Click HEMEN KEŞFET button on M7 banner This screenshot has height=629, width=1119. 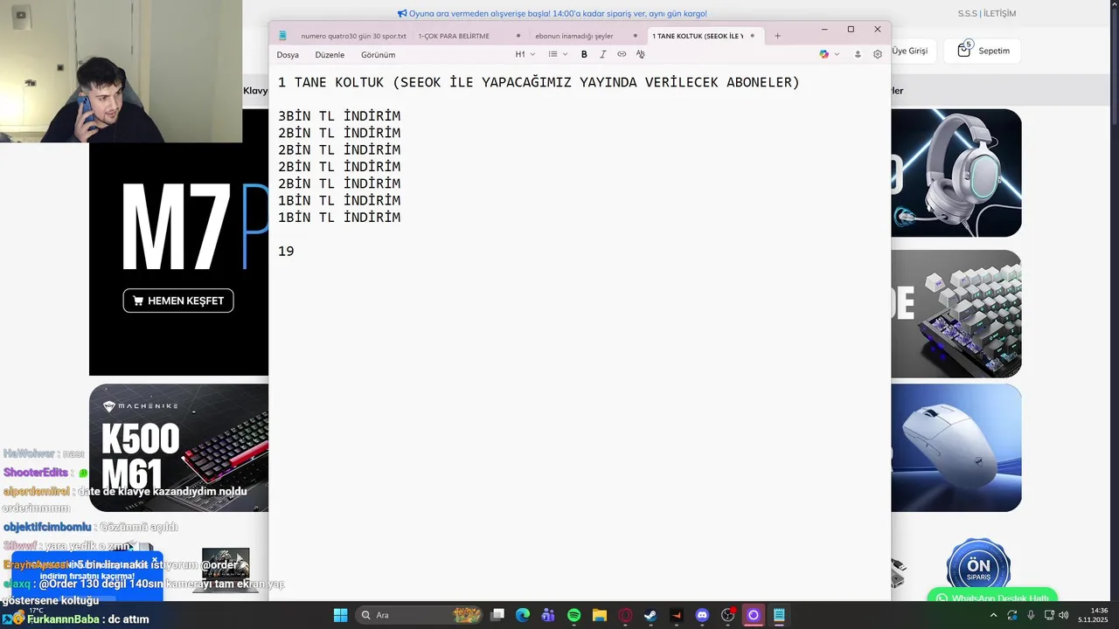pos(178,301)
